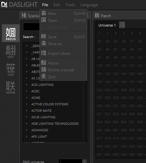Click the Patch panel header icon
146x163 pixels.
(x=97, y=16)
